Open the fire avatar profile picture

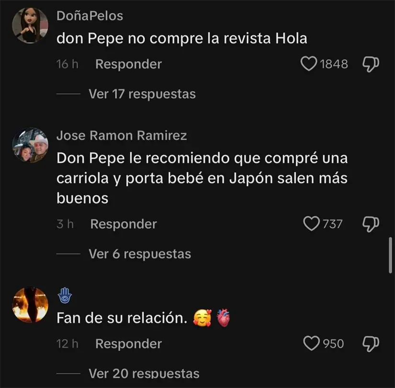[30, 305]
